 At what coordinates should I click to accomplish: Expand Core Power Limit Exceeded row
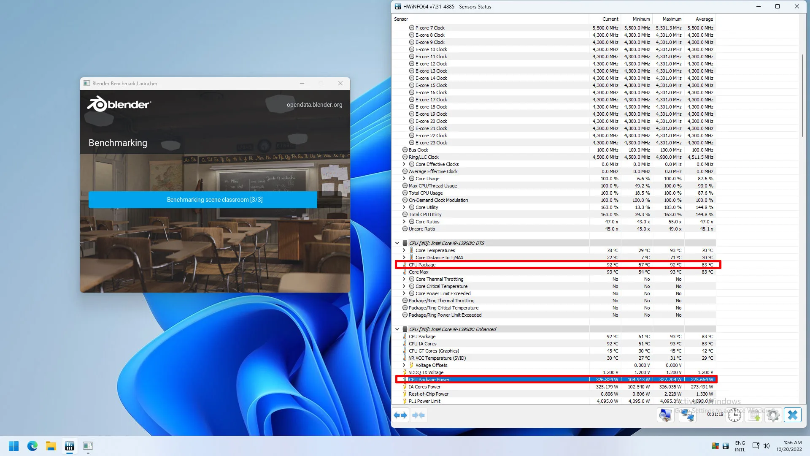[404, 293]
